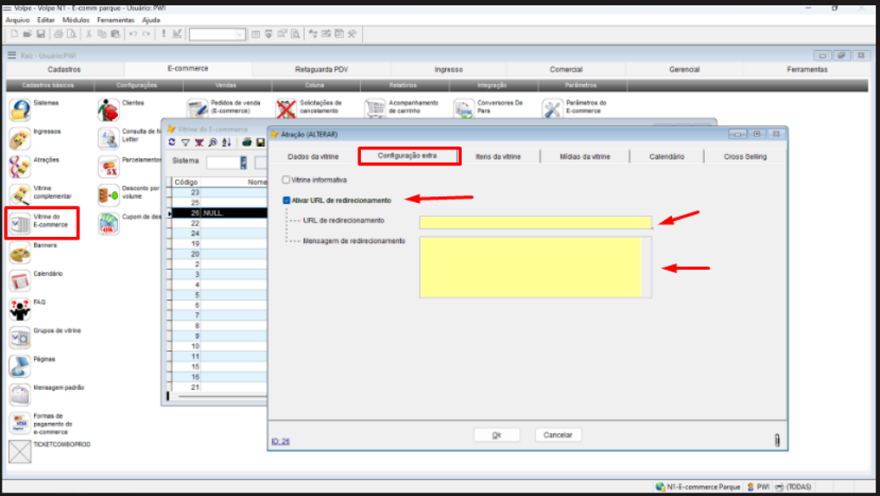Screen dimensions: 880x496
Task: Open Solicitações de cancelamento icon
Action: [x=286, y=109]
